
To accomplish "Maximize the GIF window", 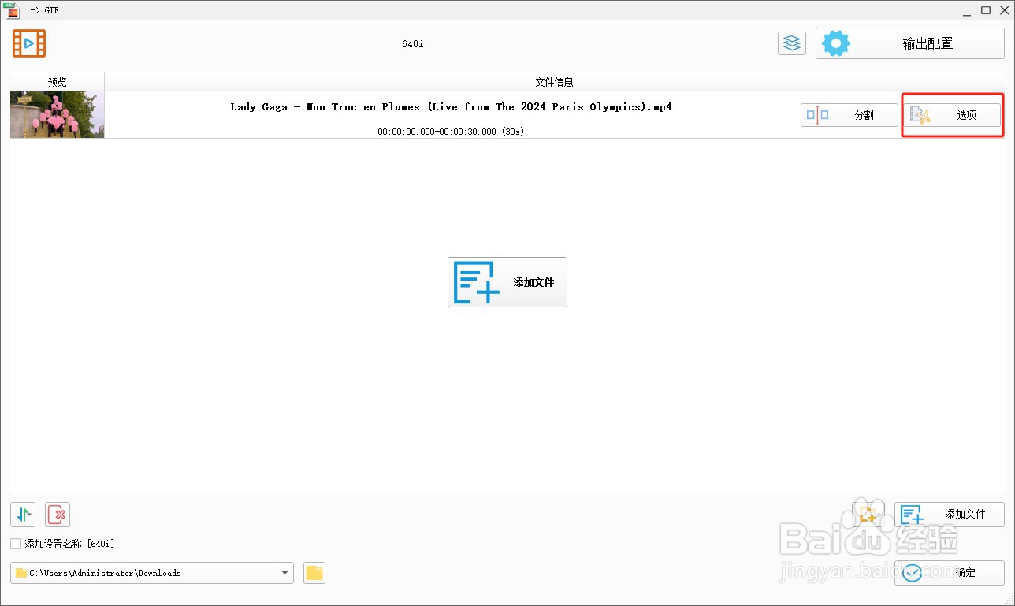I will click(986, 10).
